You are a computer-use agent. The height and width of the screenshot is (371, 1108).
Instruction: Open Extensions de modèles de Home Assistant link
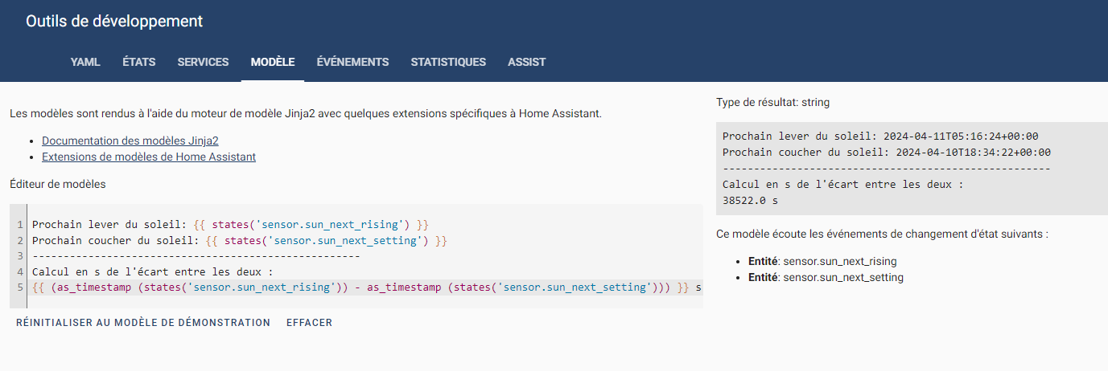pos(149,157)
